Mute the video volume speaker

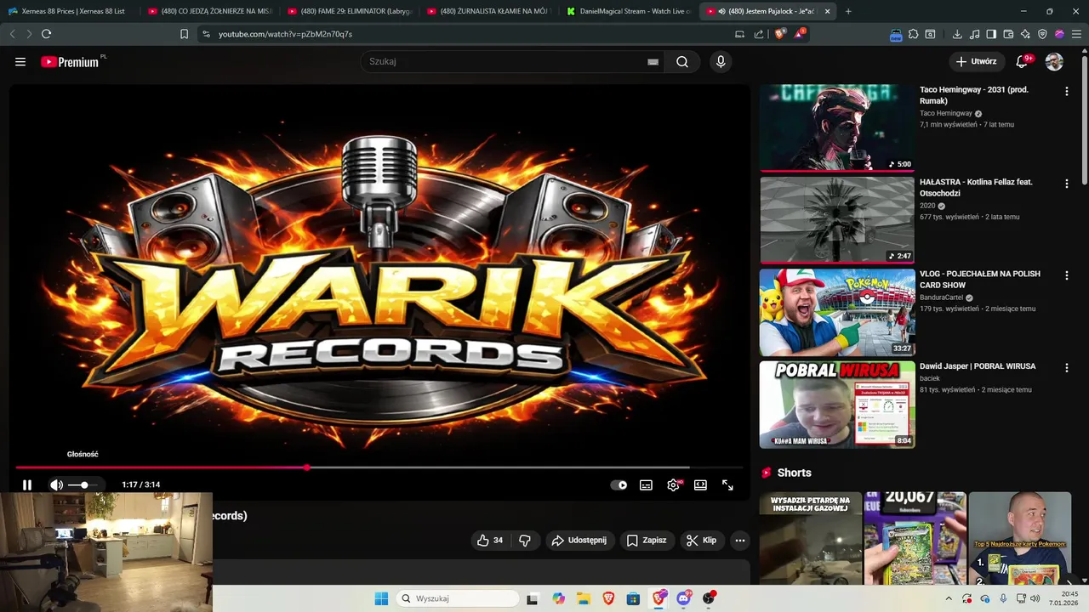(x=56, y=484)
